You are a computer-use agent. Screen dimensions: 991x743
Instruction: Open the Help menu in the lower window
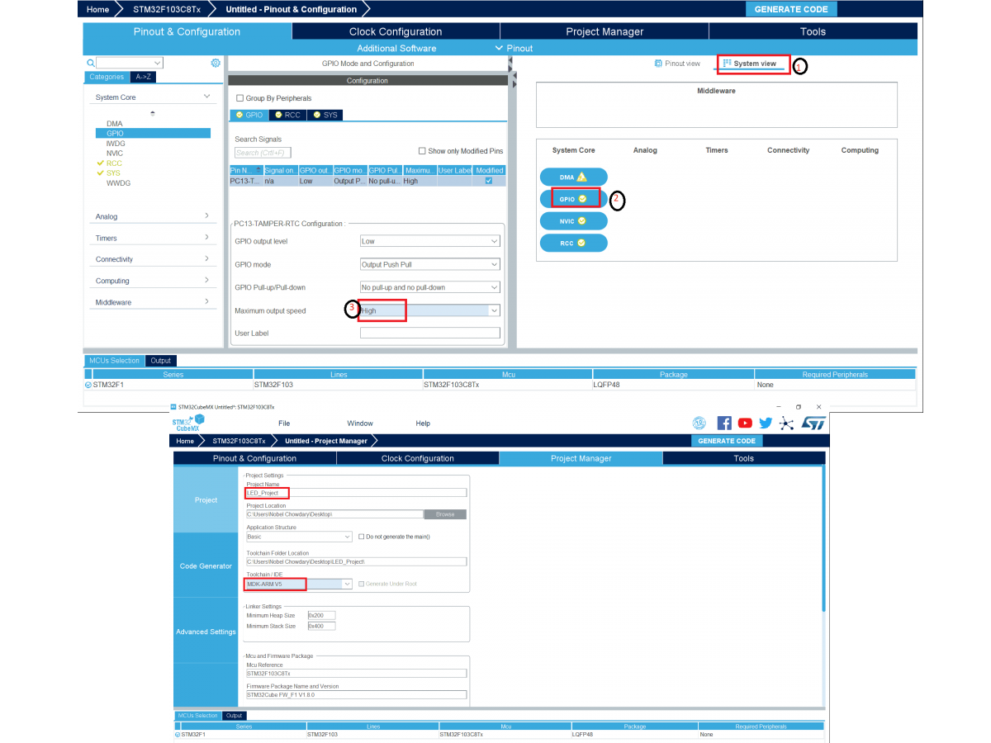click(x=423, y=424)
